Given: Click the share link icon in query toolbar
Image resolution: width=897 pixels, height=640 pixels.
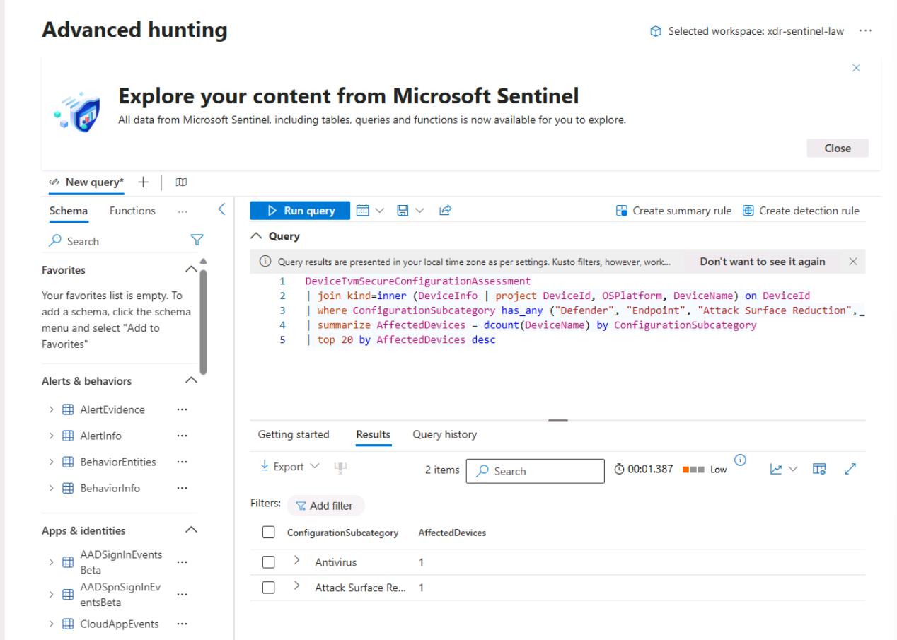Looking at the screenshot, I should pos(446,210).
